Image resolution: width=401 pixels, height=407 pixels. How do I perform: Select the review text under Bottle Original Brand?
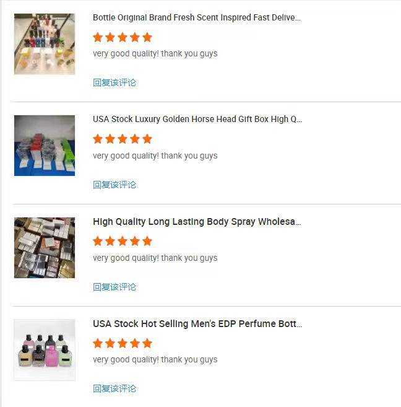[x=155, y=54]
